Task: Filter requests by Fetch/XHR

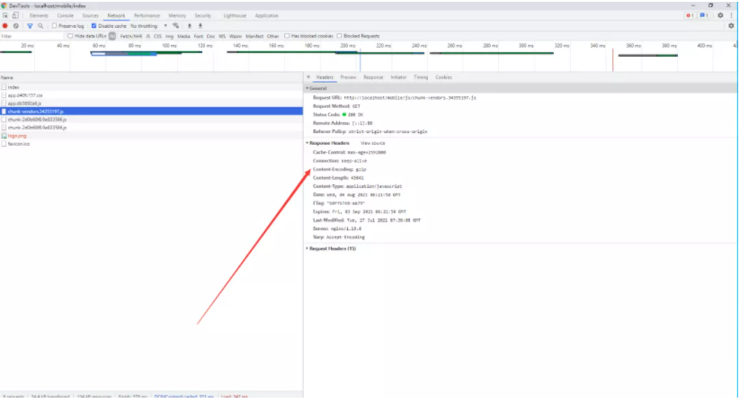Action: [x=130, y=36]
